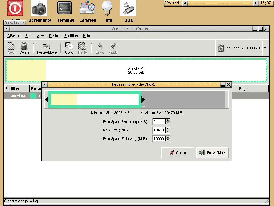Click the 15:07 clock
The image size is (274, 206).
point(266,3)
